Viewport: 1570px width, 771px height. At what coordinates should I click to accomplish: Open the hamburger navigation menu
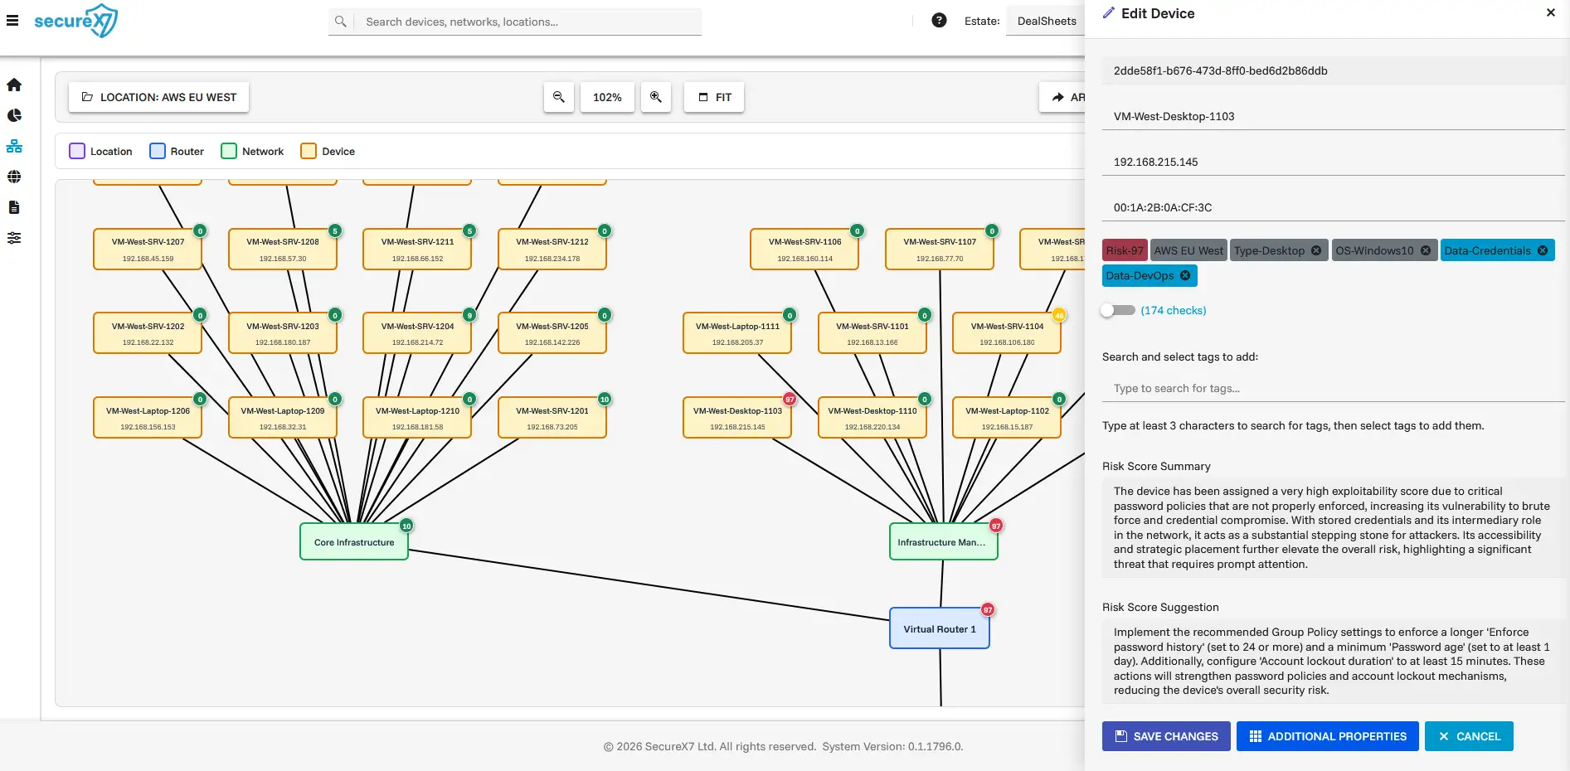tap(12, 21)
